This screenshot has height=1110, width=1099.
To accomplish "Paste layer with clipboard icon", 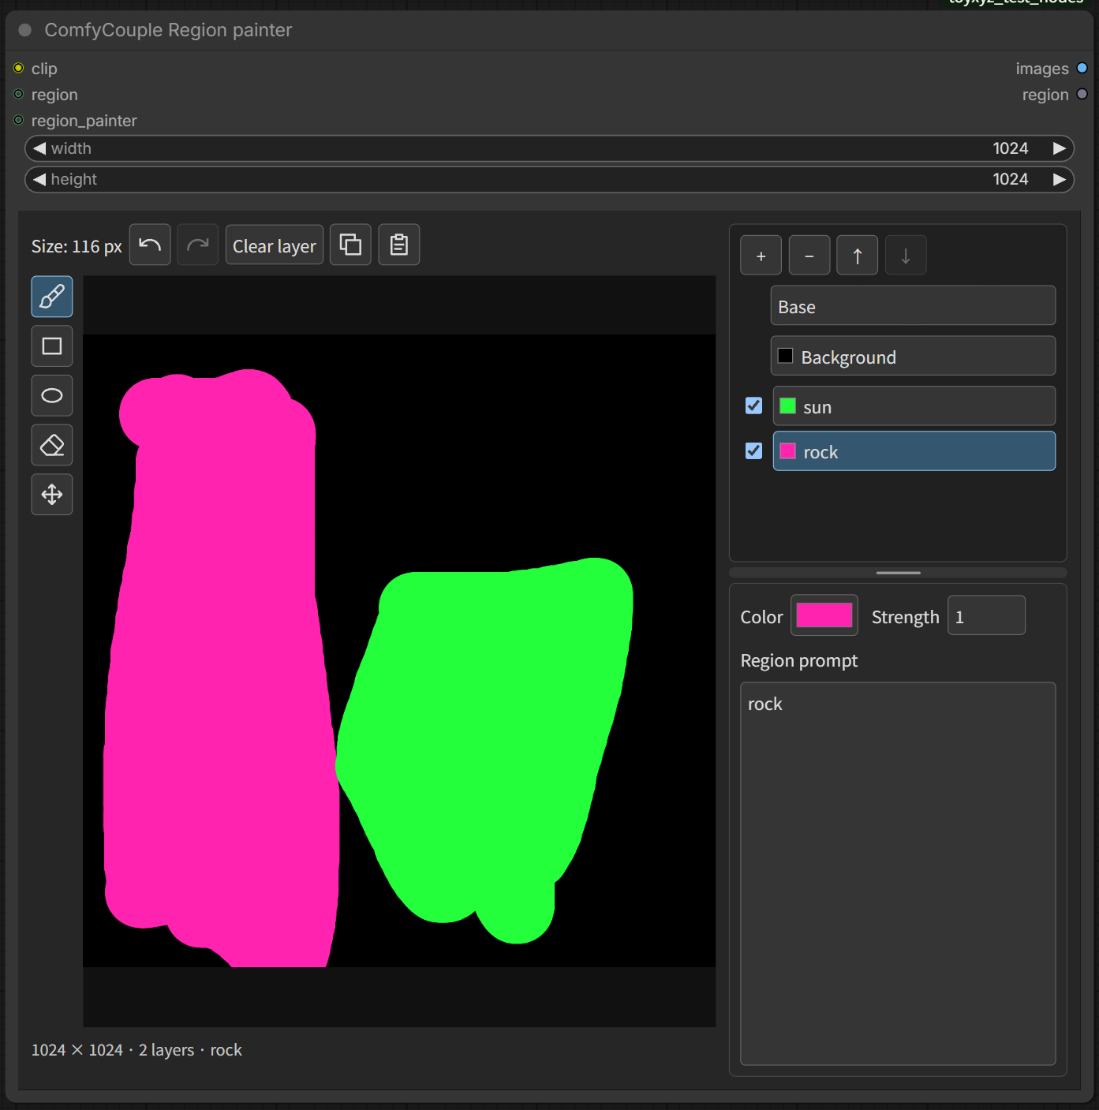I will [399, 245].
